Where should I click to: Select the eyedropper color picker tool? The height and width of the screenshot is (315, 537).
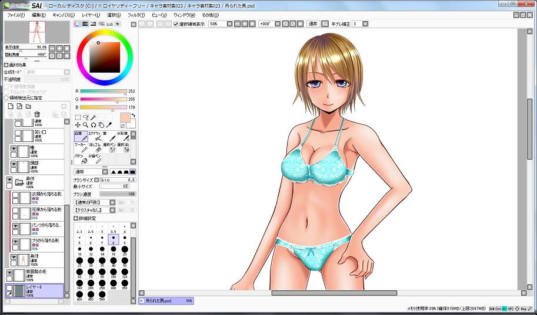pos(109,125)
